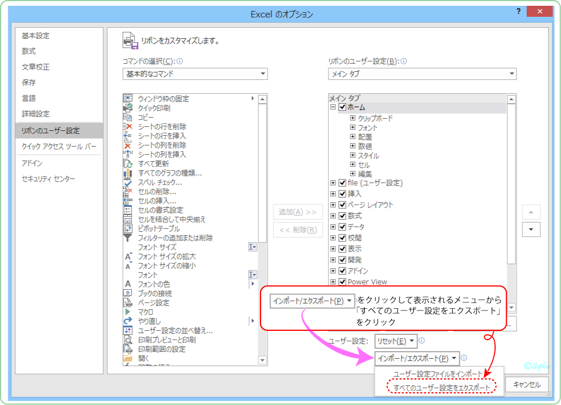
Task: Select the シートの列を削除 icon
Action: tap(128, 145)
